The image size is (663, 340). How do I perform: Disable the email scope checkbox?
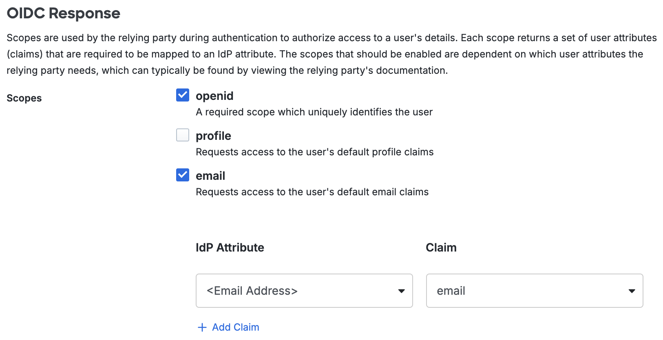click(183, 175)
